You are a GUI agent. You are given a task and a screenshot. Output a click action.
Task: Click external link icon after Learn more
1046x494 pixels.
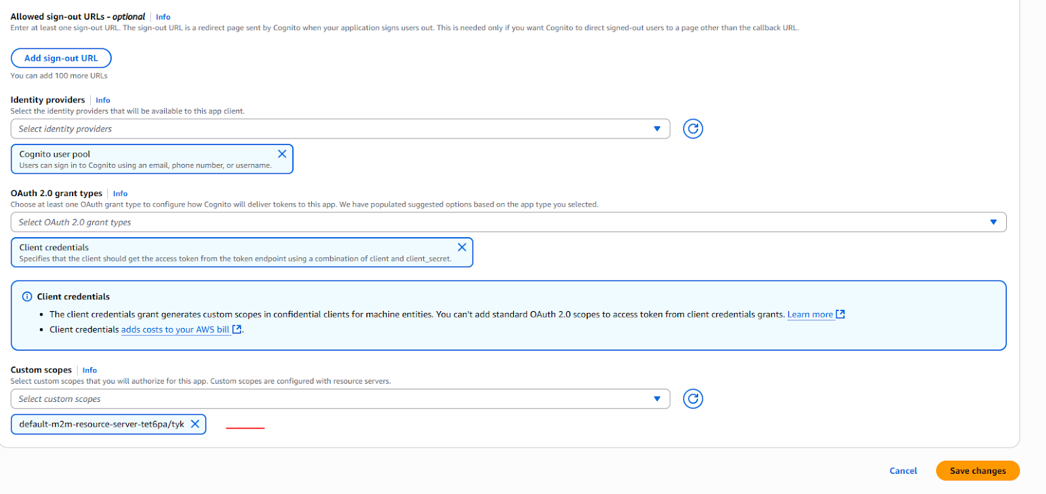tap(841, 314)
